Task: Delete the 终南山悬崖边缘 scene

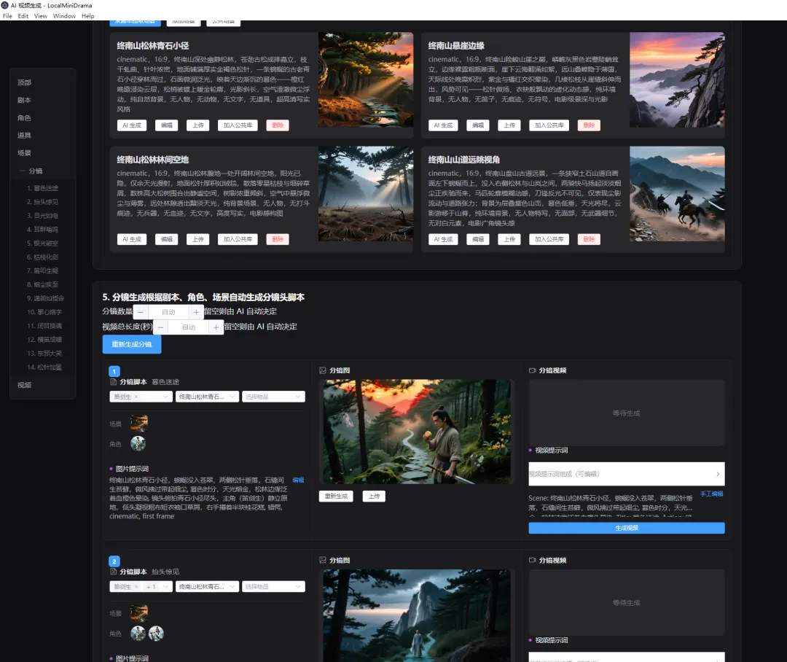Action: pos(589,125)
